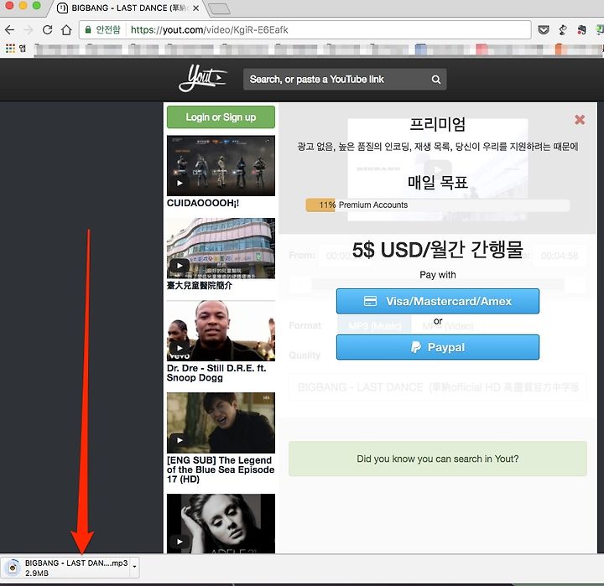Image resolution: width=604 pixels, height=586 pixels.
Task: Click Login or Sign up button
Action: [221, 117]
